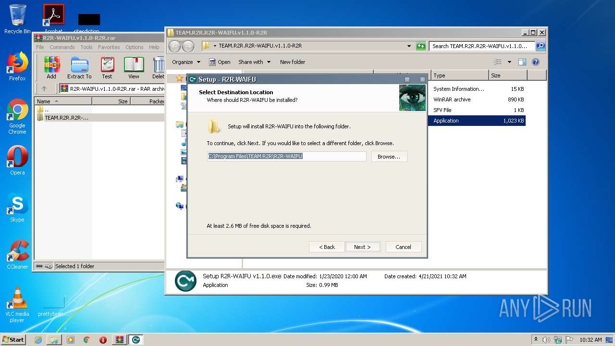Image resolution: width=615 pixels, height=346 pixels.
Task: Open the view options dropdown arrow
Action: (x=509, y=62)
